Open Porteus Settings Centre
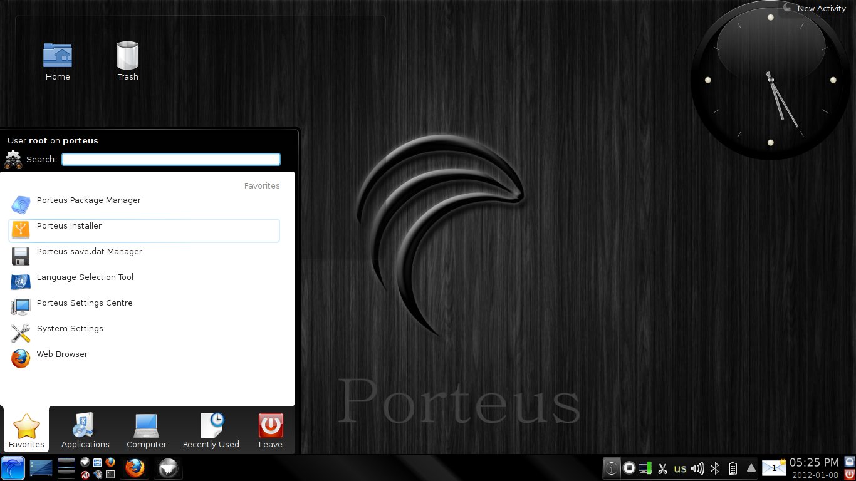Screen dimensions: 856x481 (x=85, y=304)
